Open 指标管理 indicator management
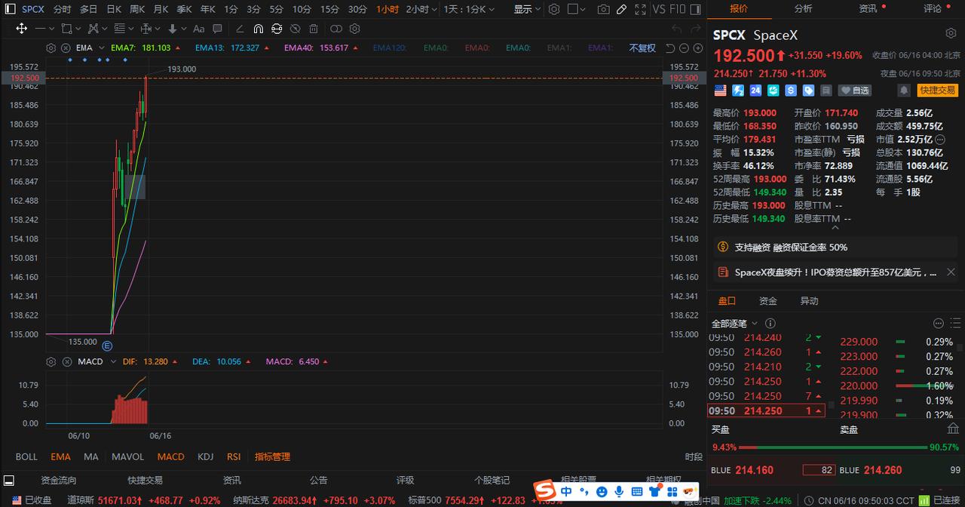This screenshot has width=965, height=507. tap(272, 456)
